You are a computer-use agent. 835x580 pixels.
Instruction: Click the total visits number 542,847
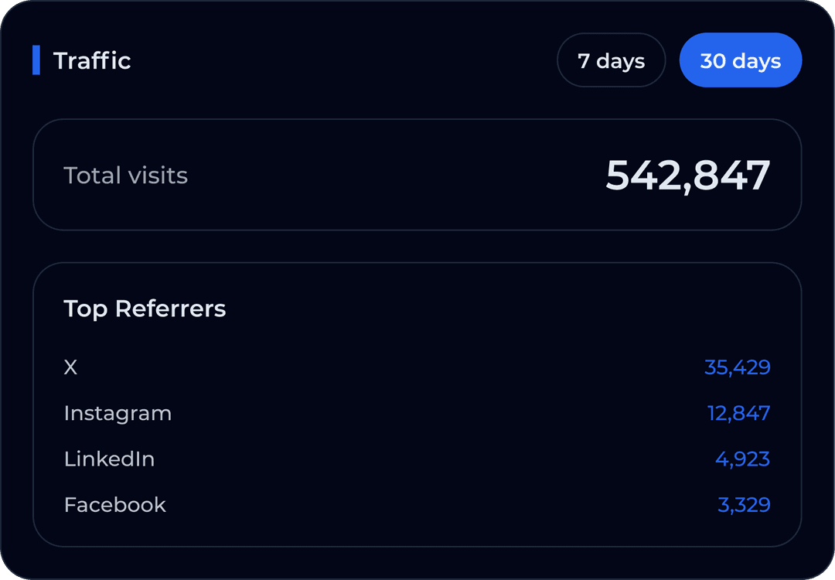tap(688, 175)
